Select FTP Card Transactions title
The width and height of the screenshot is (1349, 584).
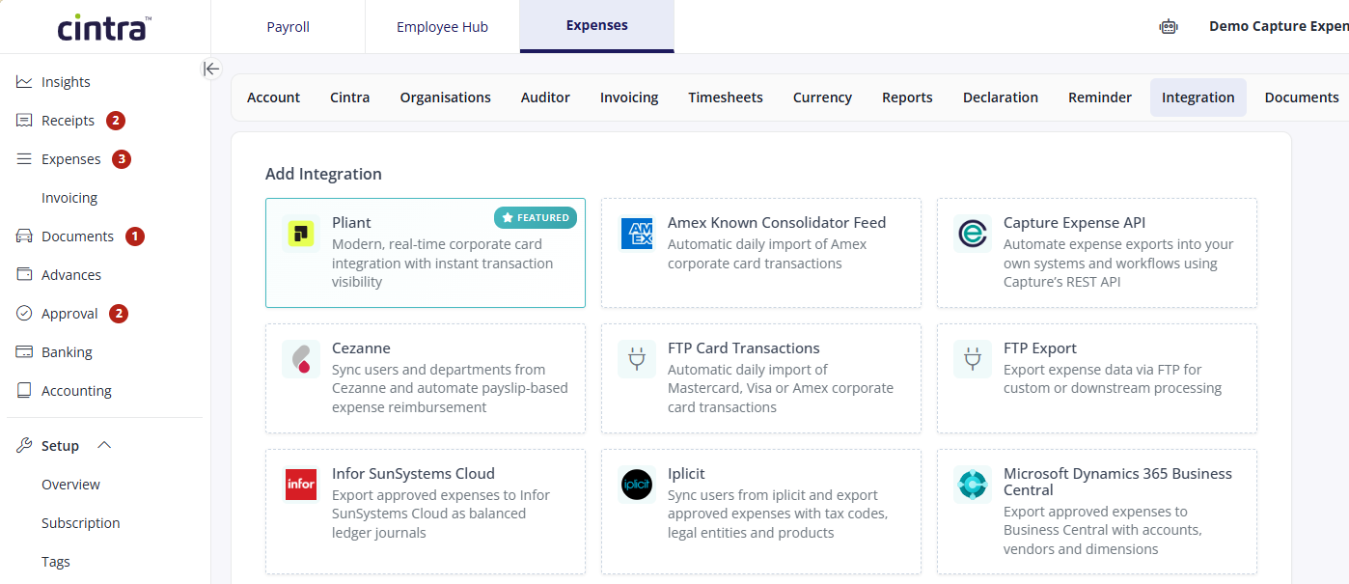[x=744, y=348]
